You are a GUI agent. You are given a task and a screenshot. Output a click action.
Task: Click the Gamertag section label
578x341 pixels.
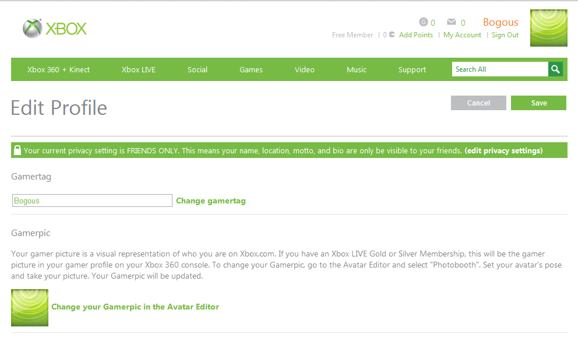pyautogui.click(x=31, y=177)
